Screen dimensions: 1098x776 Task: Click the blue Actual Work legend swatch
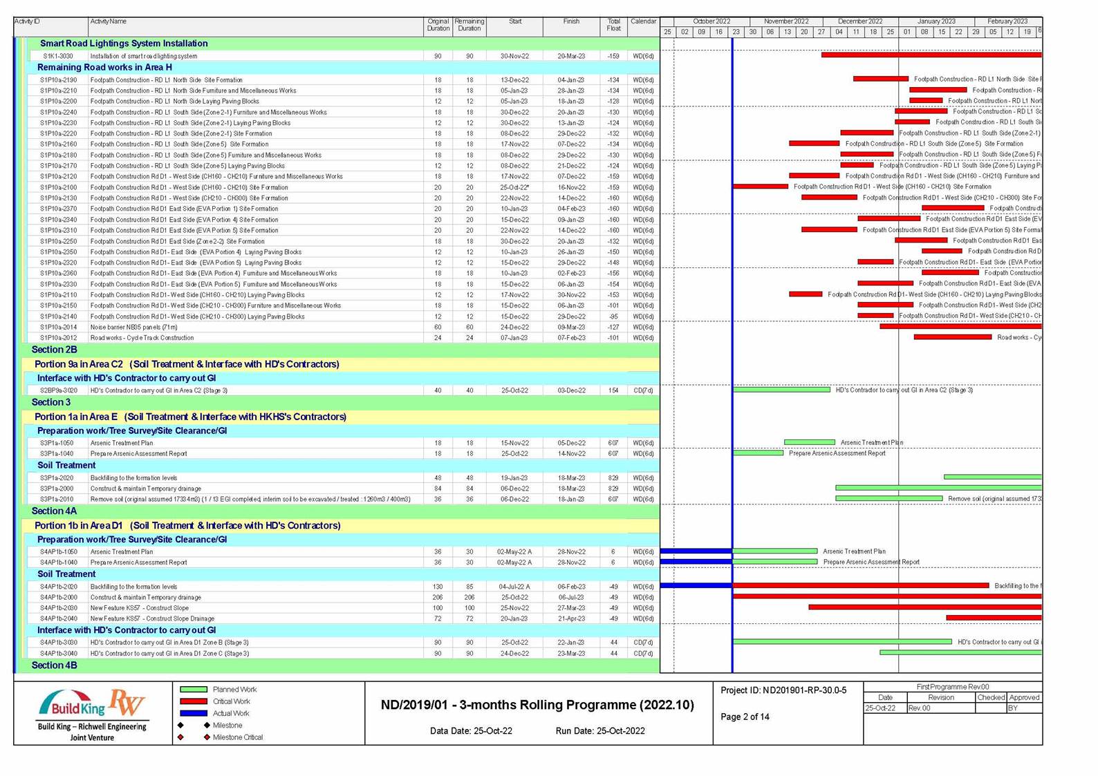pyautogui.click(x=194, y=713)
